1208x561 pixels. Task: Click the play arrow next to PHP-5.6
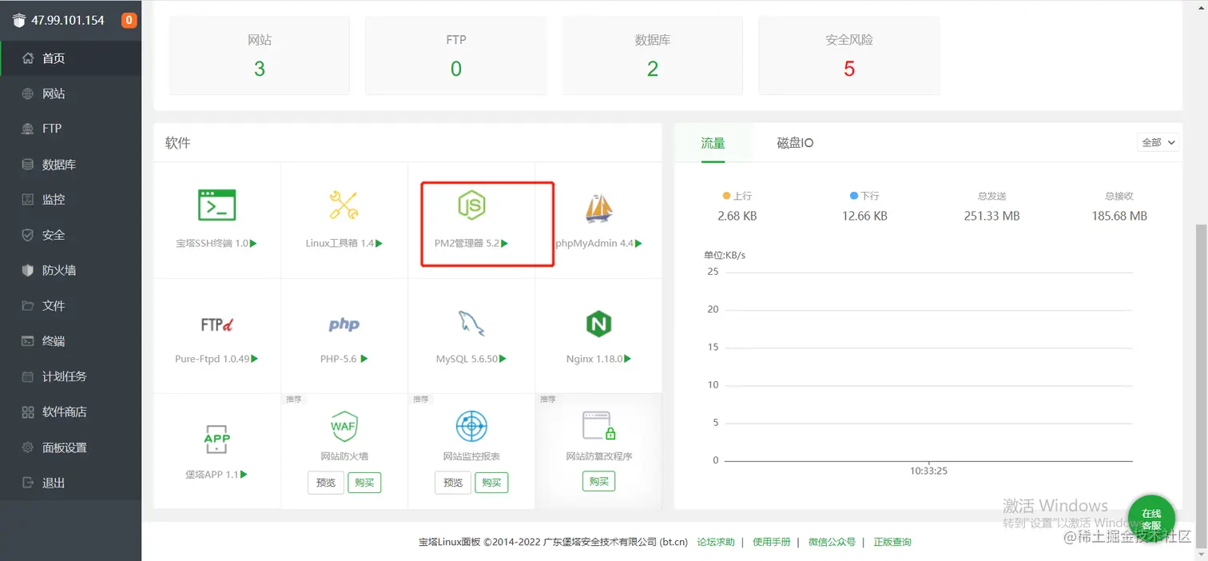coord(364,359)
